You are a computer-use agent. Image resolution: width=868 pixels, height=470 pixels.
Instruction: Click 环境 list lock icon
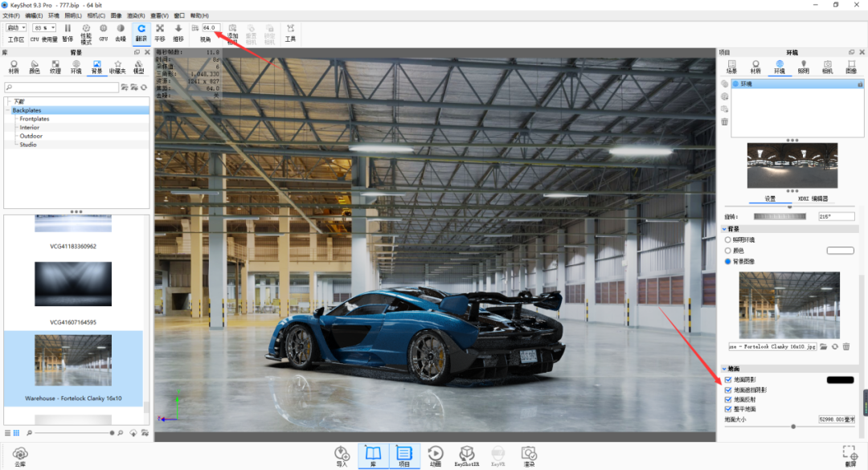(860, 84)
